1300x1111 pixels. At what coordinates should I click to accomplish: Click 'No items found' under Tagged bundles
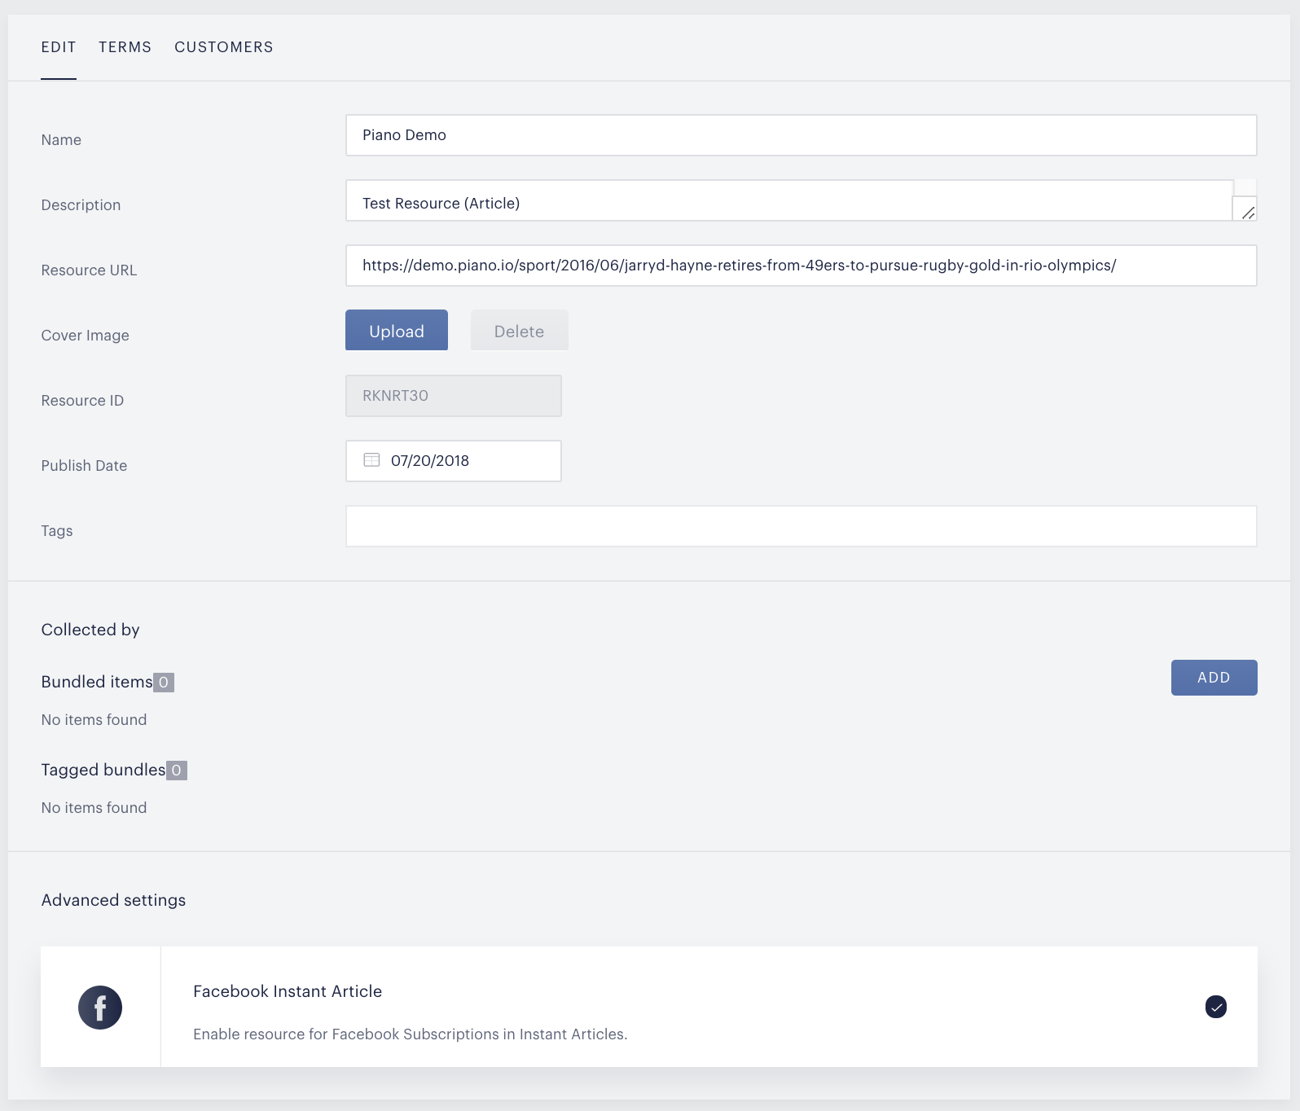[x=94, y=808]
